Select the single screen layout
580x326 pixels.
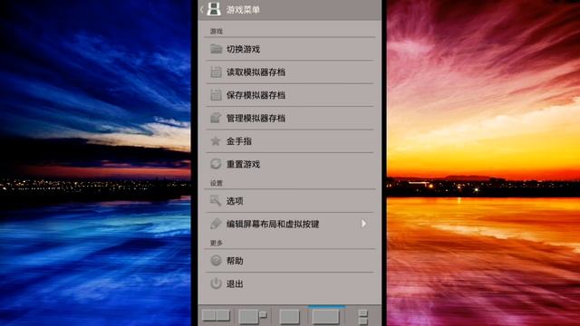pyautogui.click(x=289, y=317)
